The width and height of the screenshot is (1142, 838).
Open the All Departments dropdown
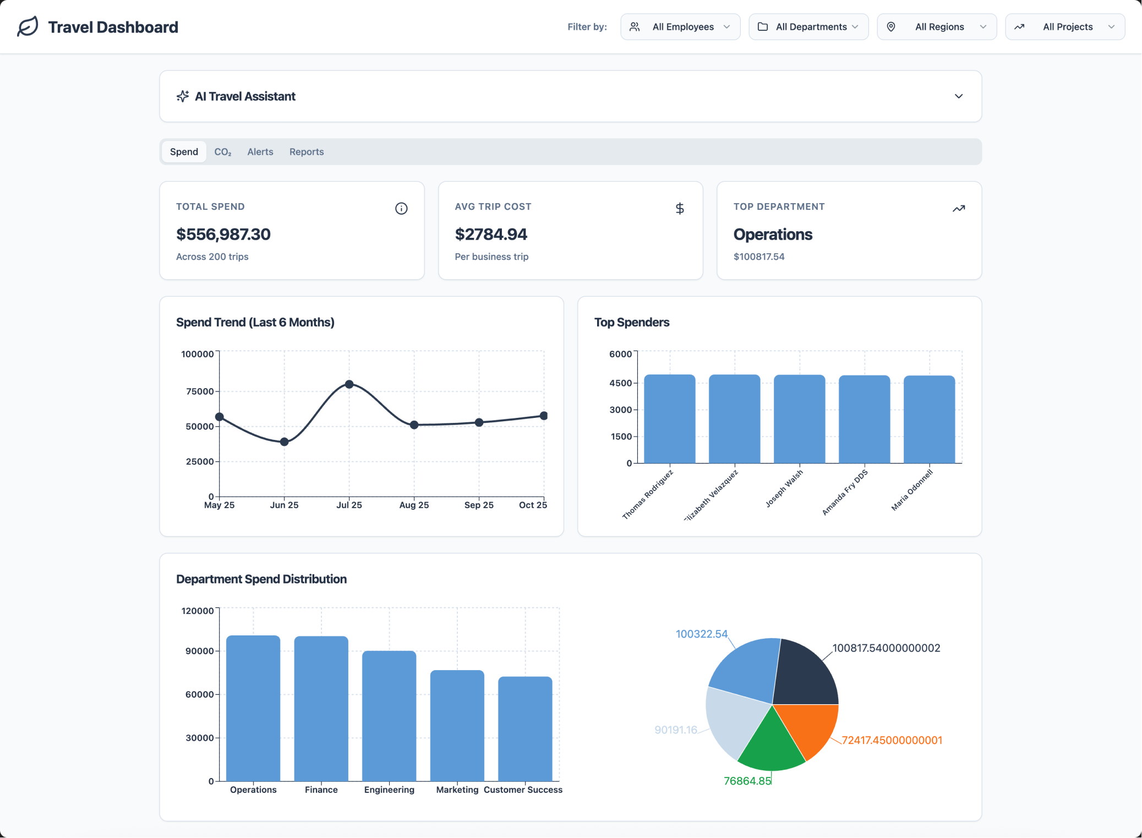pos(808,26)
